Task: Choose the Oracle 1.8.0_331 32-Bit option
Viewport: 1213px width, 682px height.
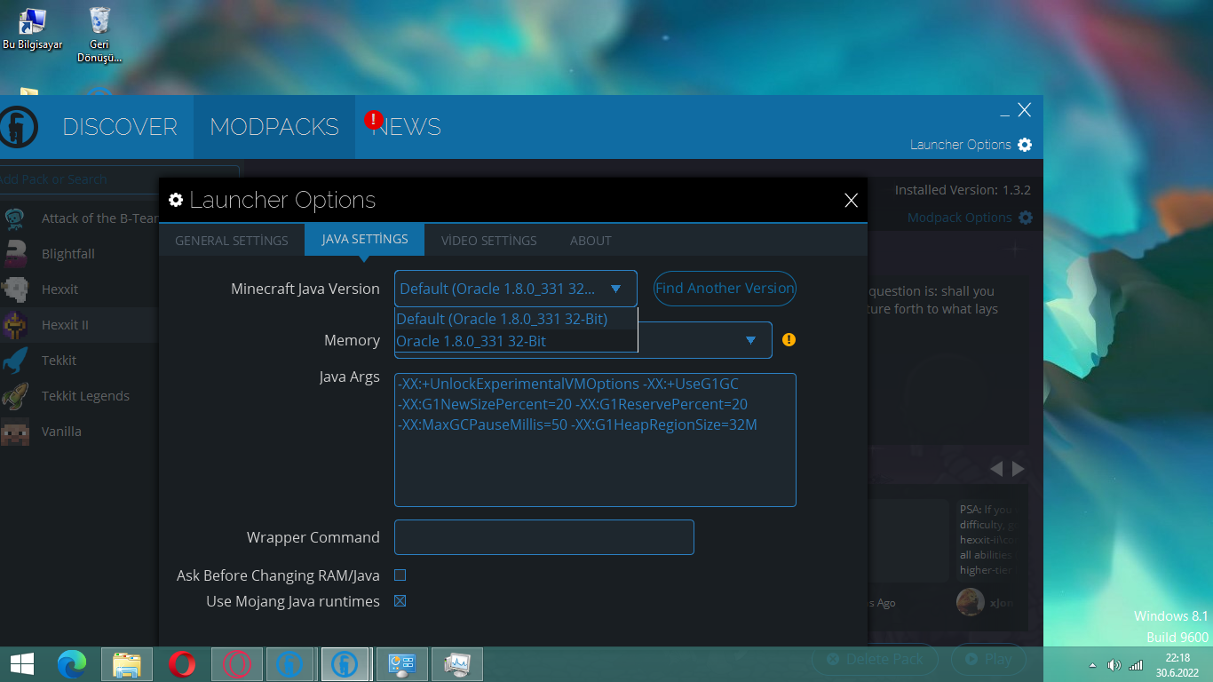Action: [x=516, y=341]
